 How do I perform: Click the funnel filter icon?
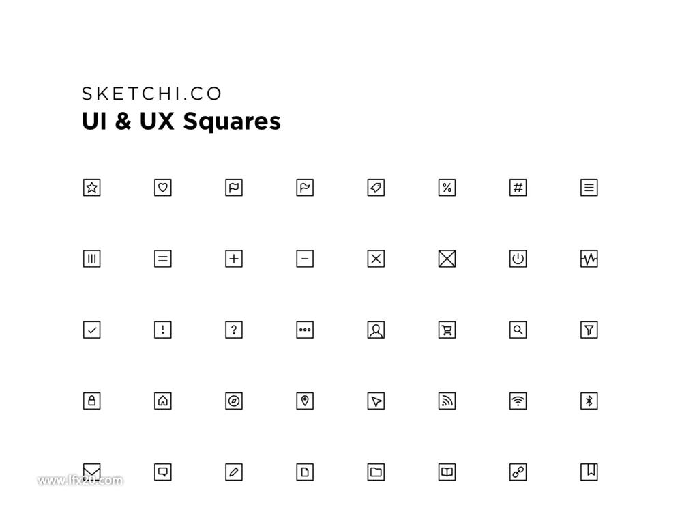click(589, 330)
